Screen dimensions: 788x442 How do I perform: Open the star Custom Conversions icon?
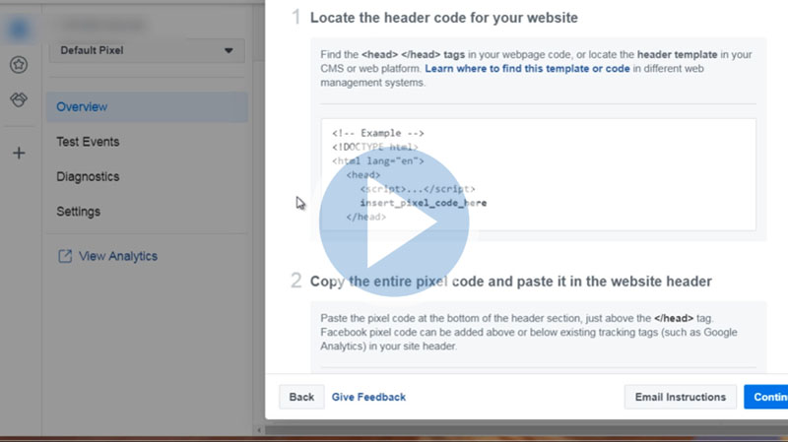click(19, 65)
